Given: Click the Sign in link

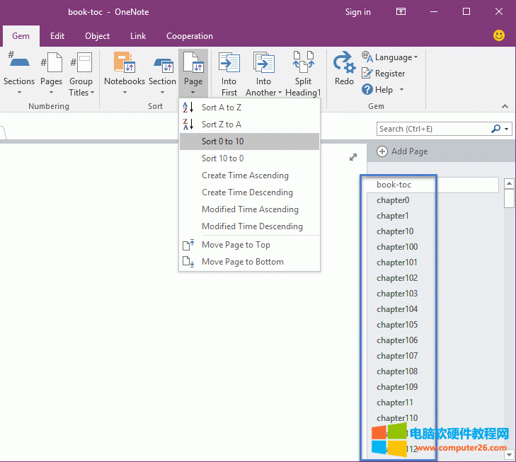Looking at the screenshot, I should pyautogui.click(x=357, y=12).
